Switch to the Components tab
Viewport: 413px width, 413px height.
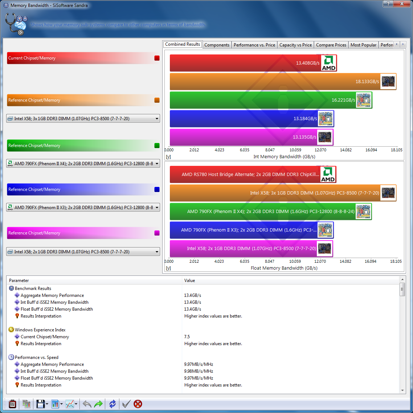pyautogui.click(x=217, y=45)
